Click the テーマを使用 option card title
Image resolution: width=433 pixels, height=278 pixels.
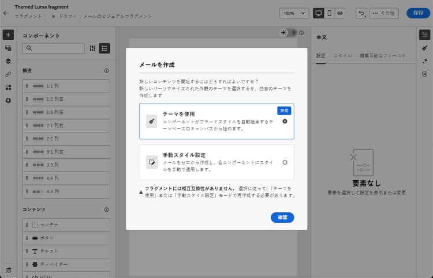(178, 114)
